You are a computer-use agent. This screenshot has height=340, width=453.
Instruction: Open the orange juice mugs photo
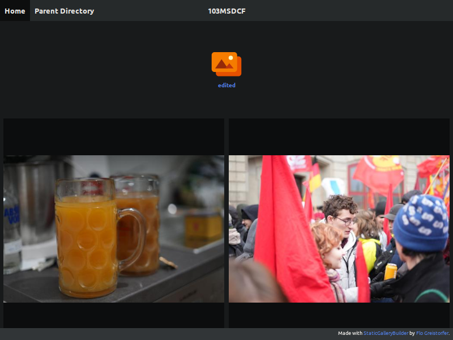tap(113, 228)
